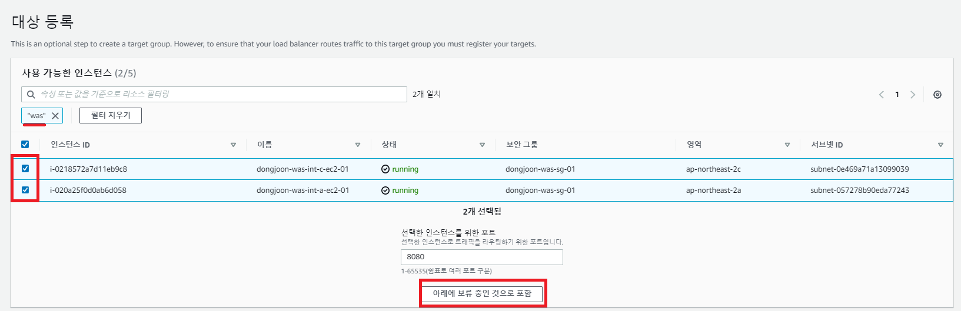Select page number 1
The width and height of the screenshot is (961, 311).
click(897, 95)
